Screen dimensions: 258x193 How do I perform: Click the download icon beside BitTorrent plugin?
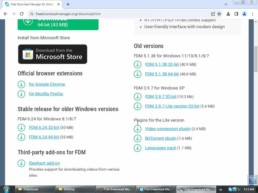[x=138, y=138]
